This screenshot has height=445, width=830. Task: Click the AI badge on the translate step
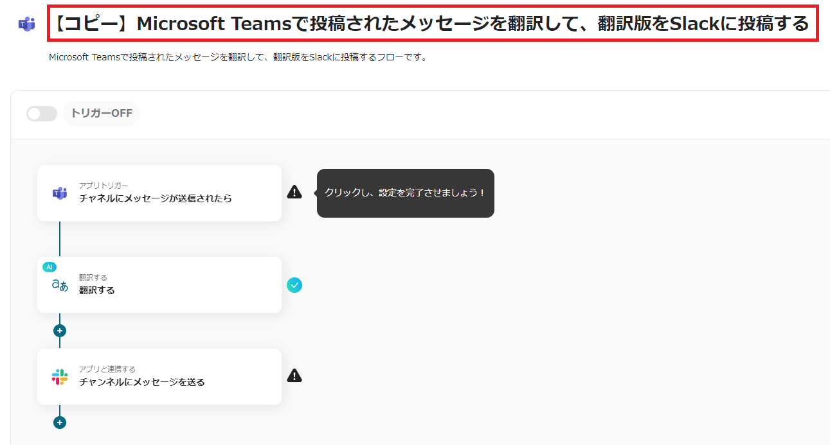[x=50, y=266]
